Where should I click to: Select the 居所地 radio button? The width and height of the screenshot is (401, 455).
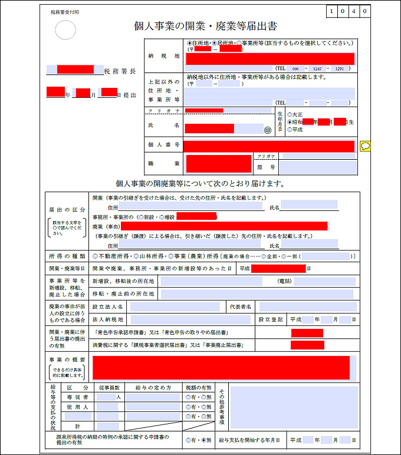[x=215, y=43]
